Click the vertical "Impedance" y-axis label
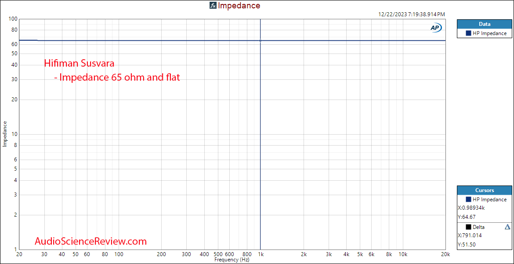This screenshot has width=514, height=264. point(4,134)
